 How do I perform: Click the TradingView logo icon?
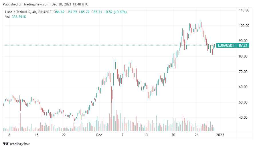[x=5, y=144]
